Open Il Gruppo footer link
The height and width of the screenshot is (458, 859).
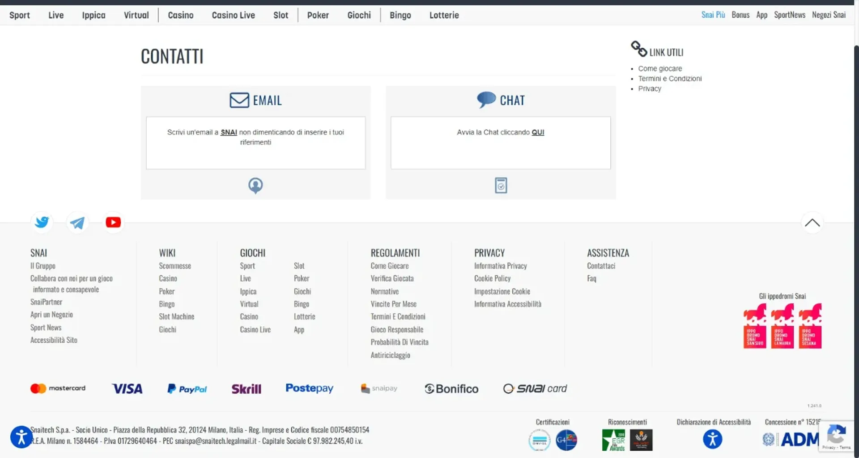click(43, 266)
